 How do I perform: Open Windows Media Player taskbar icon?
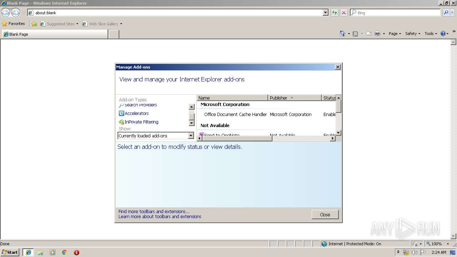click(x=52, y=252)
